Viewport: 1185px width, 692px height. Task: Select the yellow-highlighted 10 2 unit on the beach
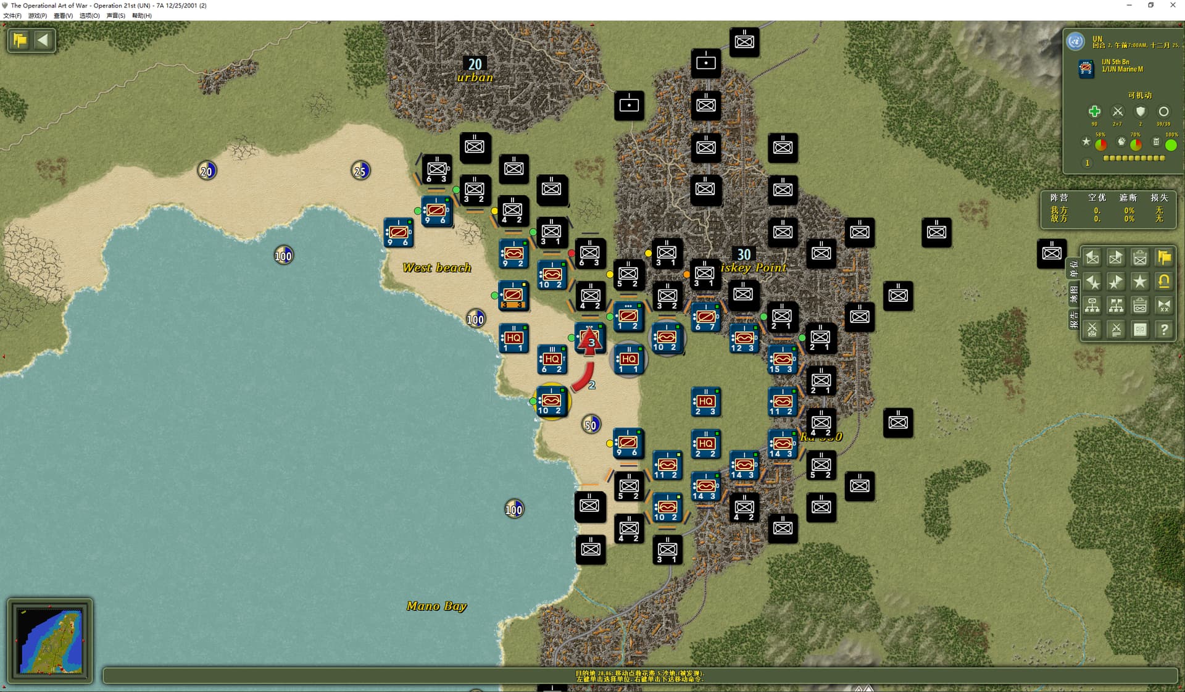point(551,401)
